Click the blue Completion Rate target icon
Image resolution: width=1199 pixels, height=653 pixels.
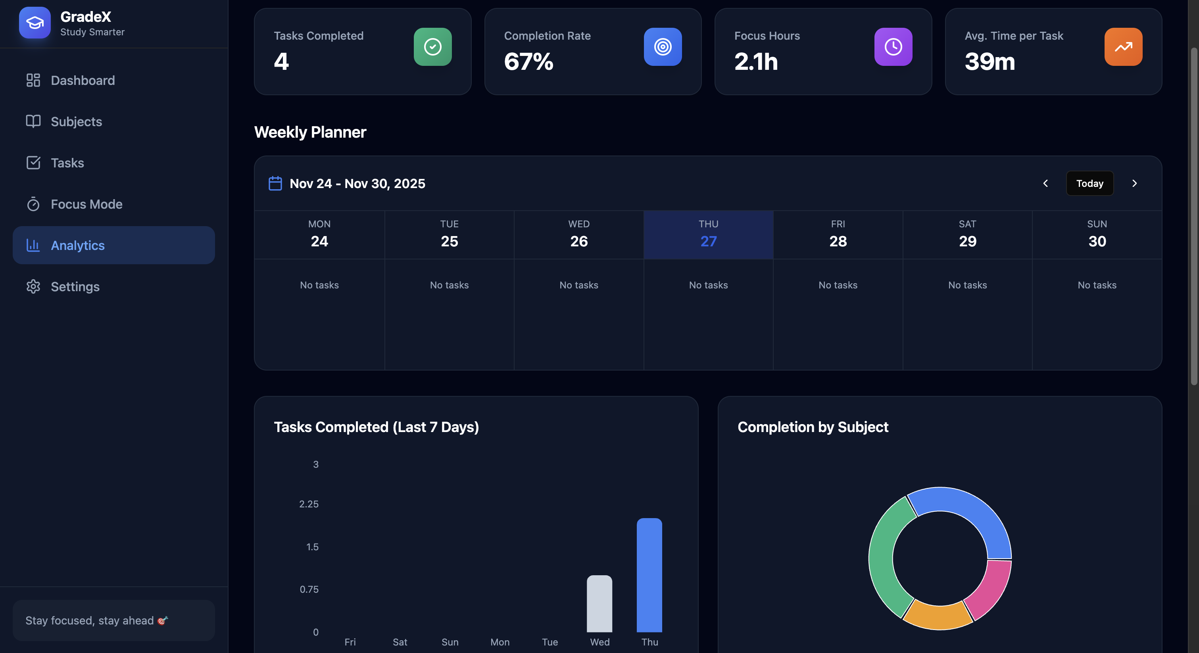pyautogui.click(x=662, y=46)
